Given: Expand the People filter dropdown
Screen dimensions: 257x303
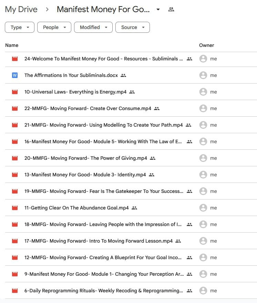Looking at the screenshot, I should pos(54,27).
